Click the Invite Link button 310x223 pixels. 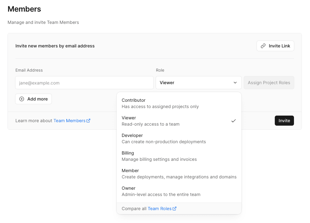[x=275, y=46]
